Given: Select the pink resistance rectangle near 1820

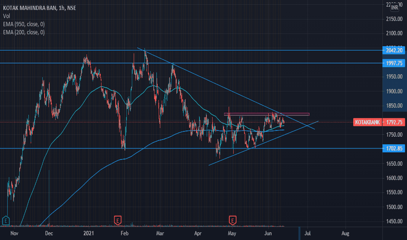Looking at the screenshot, I should [x=266, y=114].
